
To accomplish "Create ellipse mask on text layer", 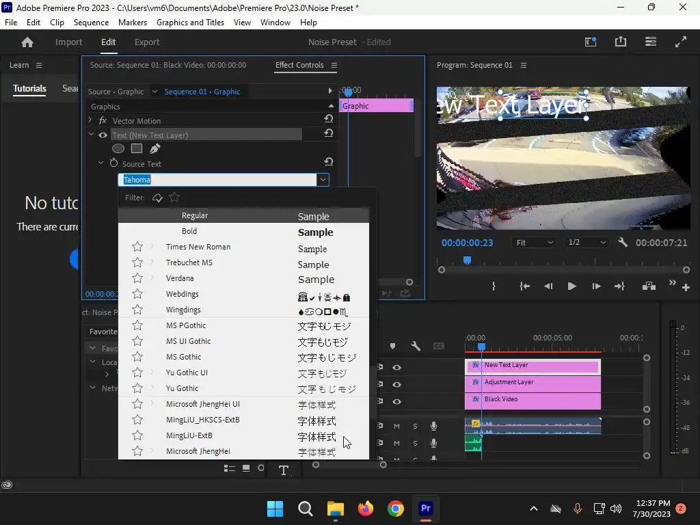I will click(x=118, y=148).
